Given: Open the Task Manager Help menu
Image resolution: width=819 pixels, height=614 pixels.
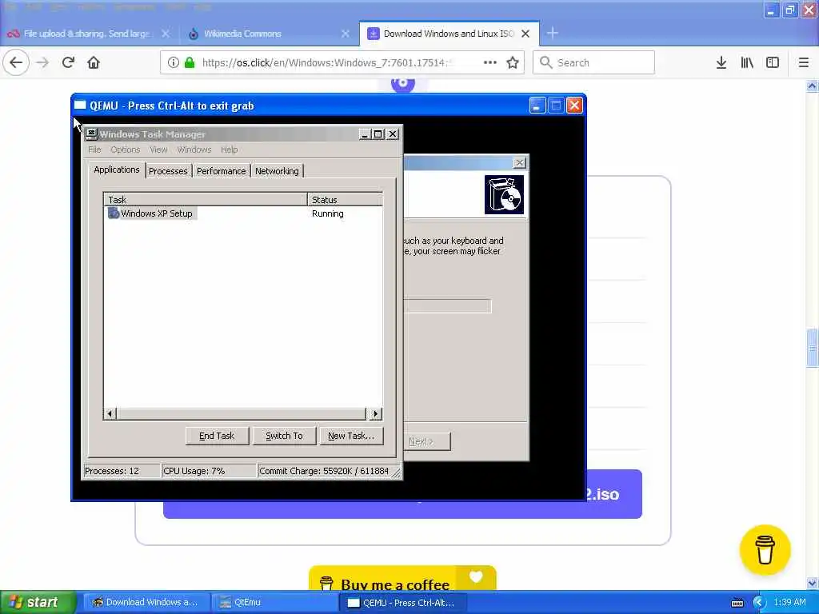Looking at the screenshot, I should [230, 150].
